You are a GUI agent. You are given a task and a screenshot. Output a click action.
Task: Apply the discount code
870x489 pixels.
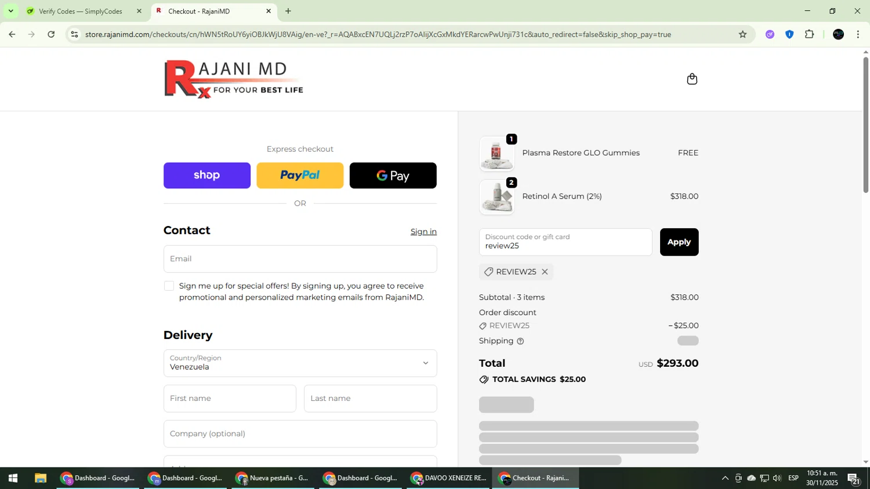pyautogui.click(x=679, y=242)
